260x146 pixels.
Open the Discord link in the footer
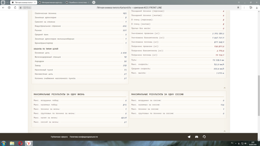pos(197,137)
